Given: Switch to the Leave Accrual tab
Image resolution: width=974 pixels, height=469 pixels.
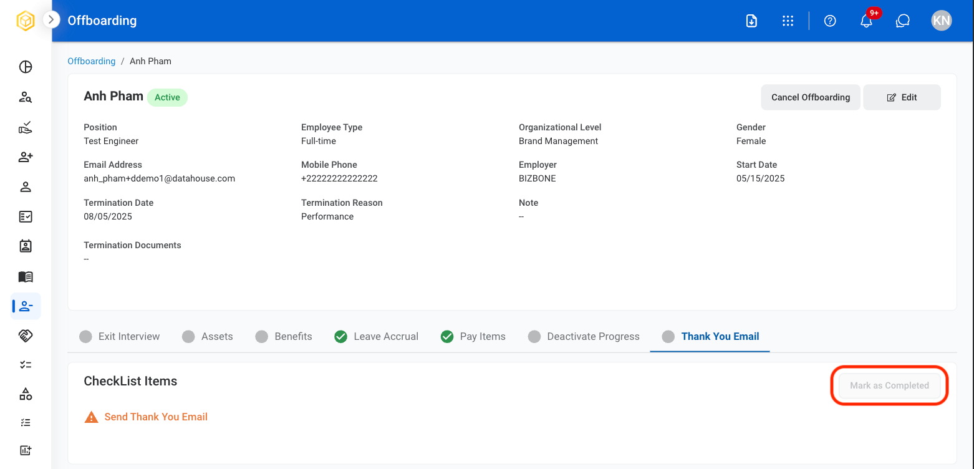Looking at the screenshot, I should pyautogui.click(x=377, y=336).
